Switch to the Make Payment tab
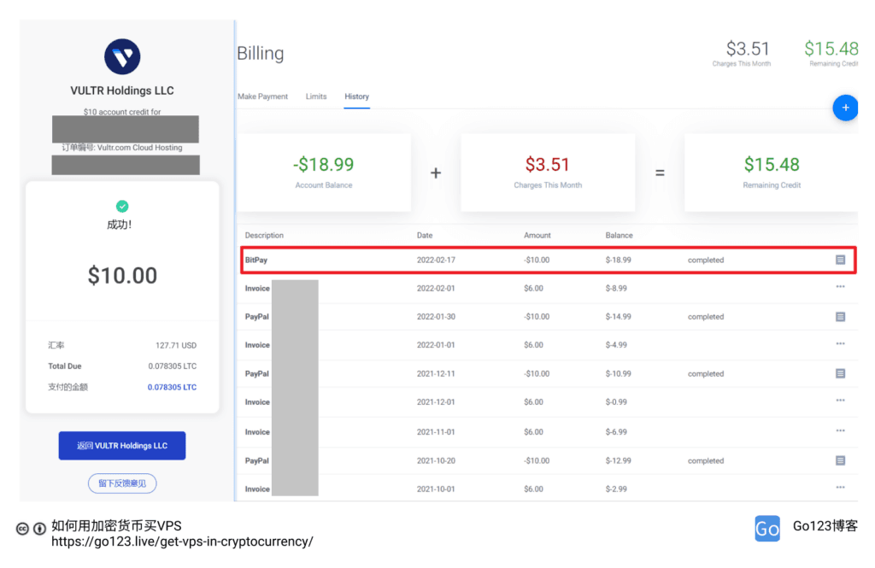This screenshot has height=568, width=875. pyautogui.click(x=262, y=97)
